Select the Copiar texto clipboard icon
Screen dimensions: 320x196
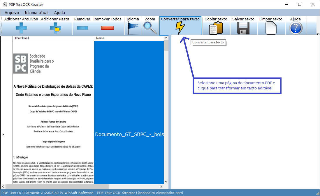click(x=216, y=28)
